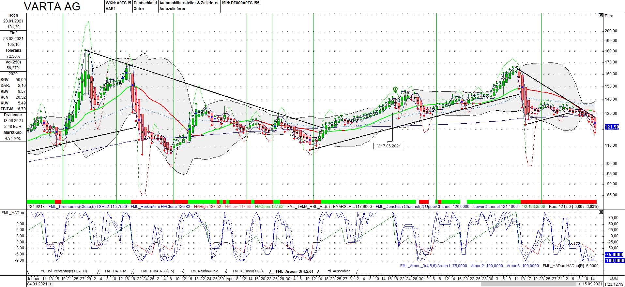The image size is (625, 287).
Task: Click the Vol(250) header
Action: pyautogui.click(x=13, y=62)
